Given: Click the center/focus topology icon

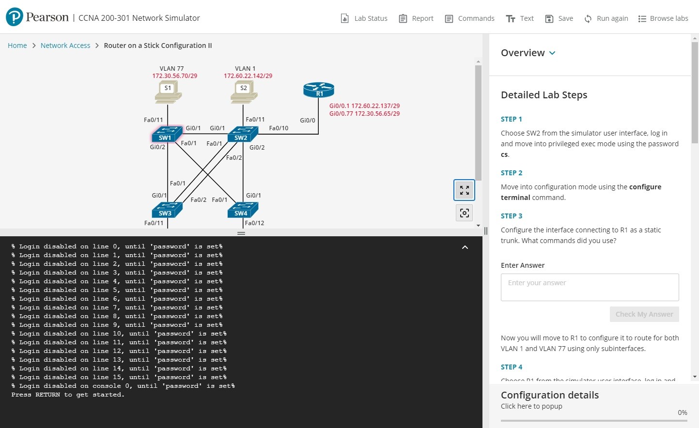Looking at the screenshot, I should (464, 213).
